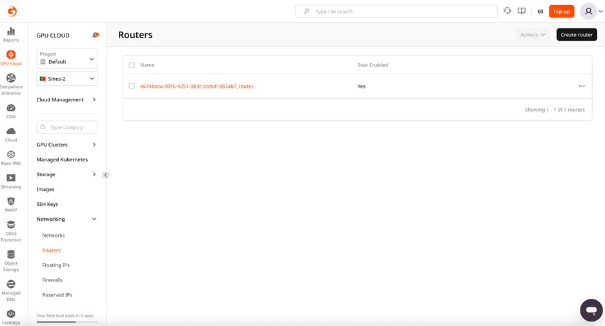This screenshot has width=605, height=326.
Task: Open the e674beca router link
Action: pos(197,86)
